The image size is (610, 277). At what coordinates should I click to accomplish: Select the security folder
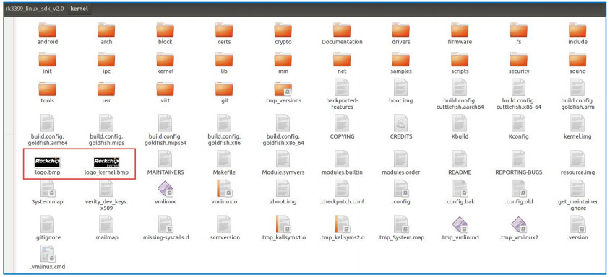pyautogui.click(x=519, y=59)
